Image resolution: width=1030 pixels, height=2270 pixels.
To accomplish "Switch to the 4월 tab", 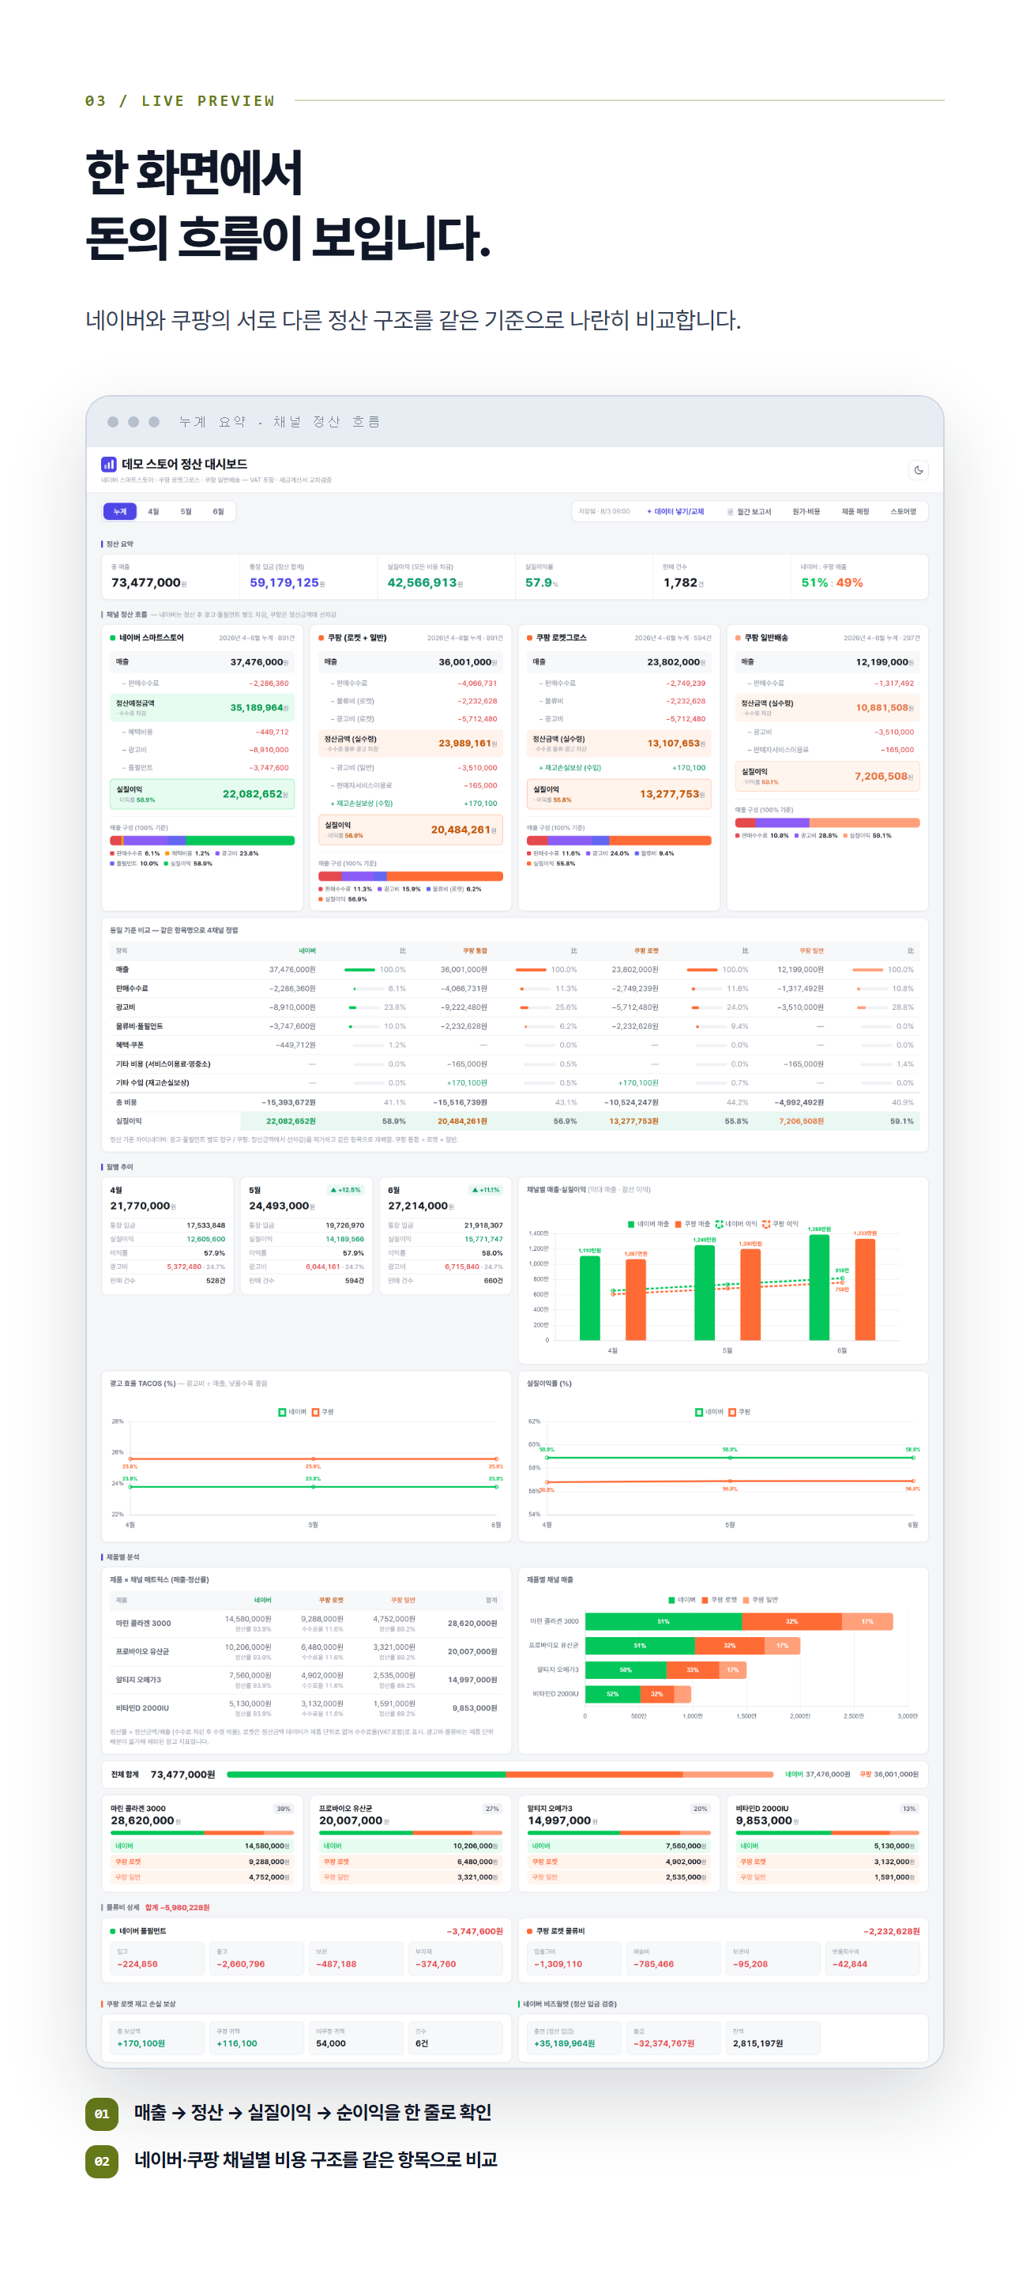I will [x=153, y=511].
